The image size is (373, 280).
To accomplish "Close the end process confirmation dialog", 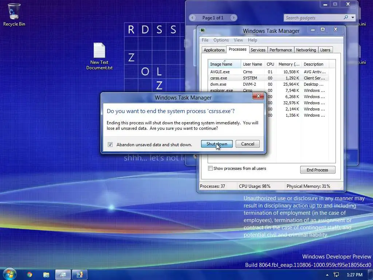I will coord(258,96).
